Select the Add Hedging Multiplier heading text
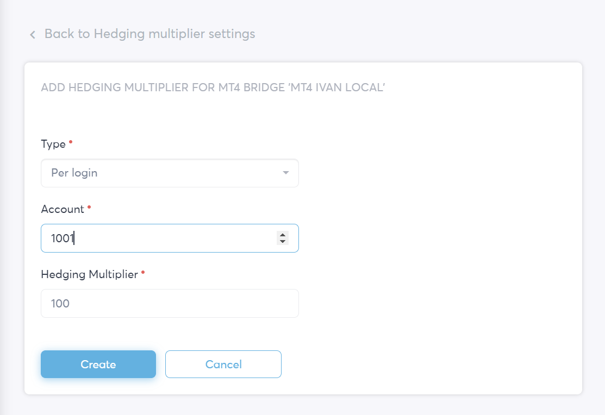 point(213,87)
